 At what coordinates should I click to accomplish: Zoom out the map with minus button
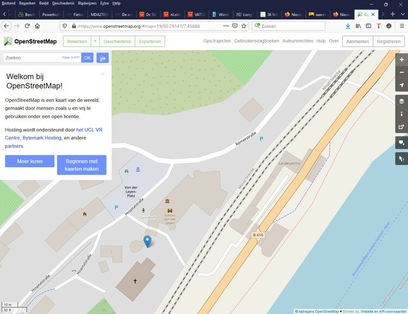401,73
